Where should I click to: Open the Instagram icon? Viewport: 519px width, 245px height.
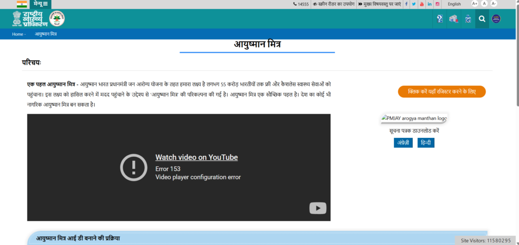coord(437,4)
